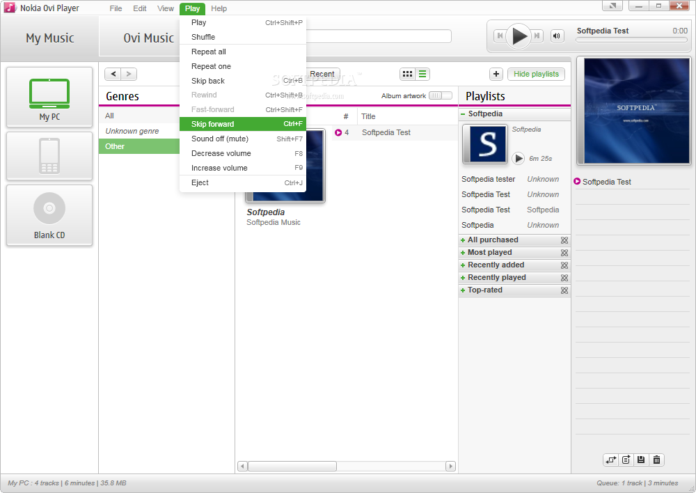
Task: Click Softpedia playlist cover thumbnail
Action: (x=484, y=144)
